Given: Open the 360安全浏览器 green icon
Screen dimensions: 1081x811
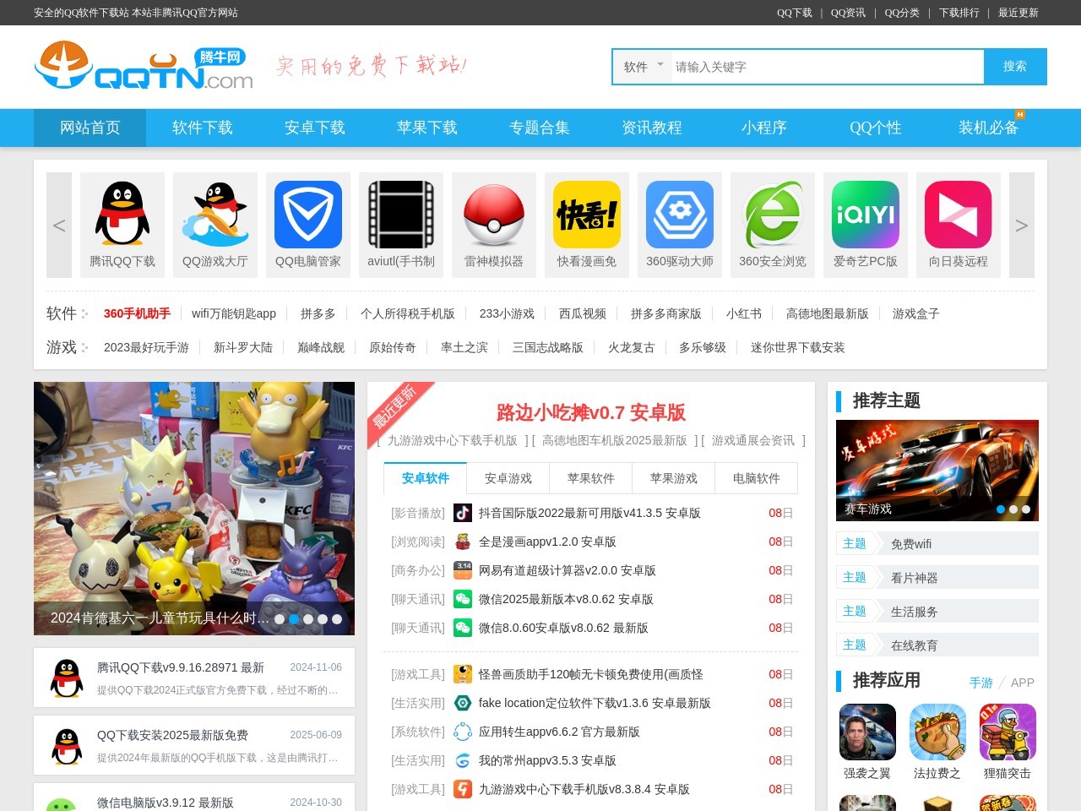Looking at the screenshot, I should coord(772,214).
